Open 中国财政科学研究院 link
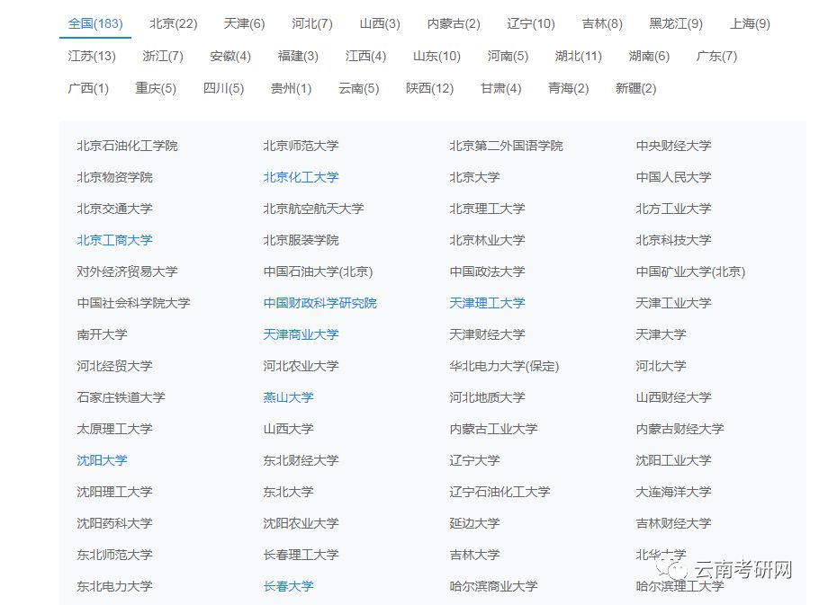Image resolution: width=819 pixels, height=605 pixels. point(319,303)
